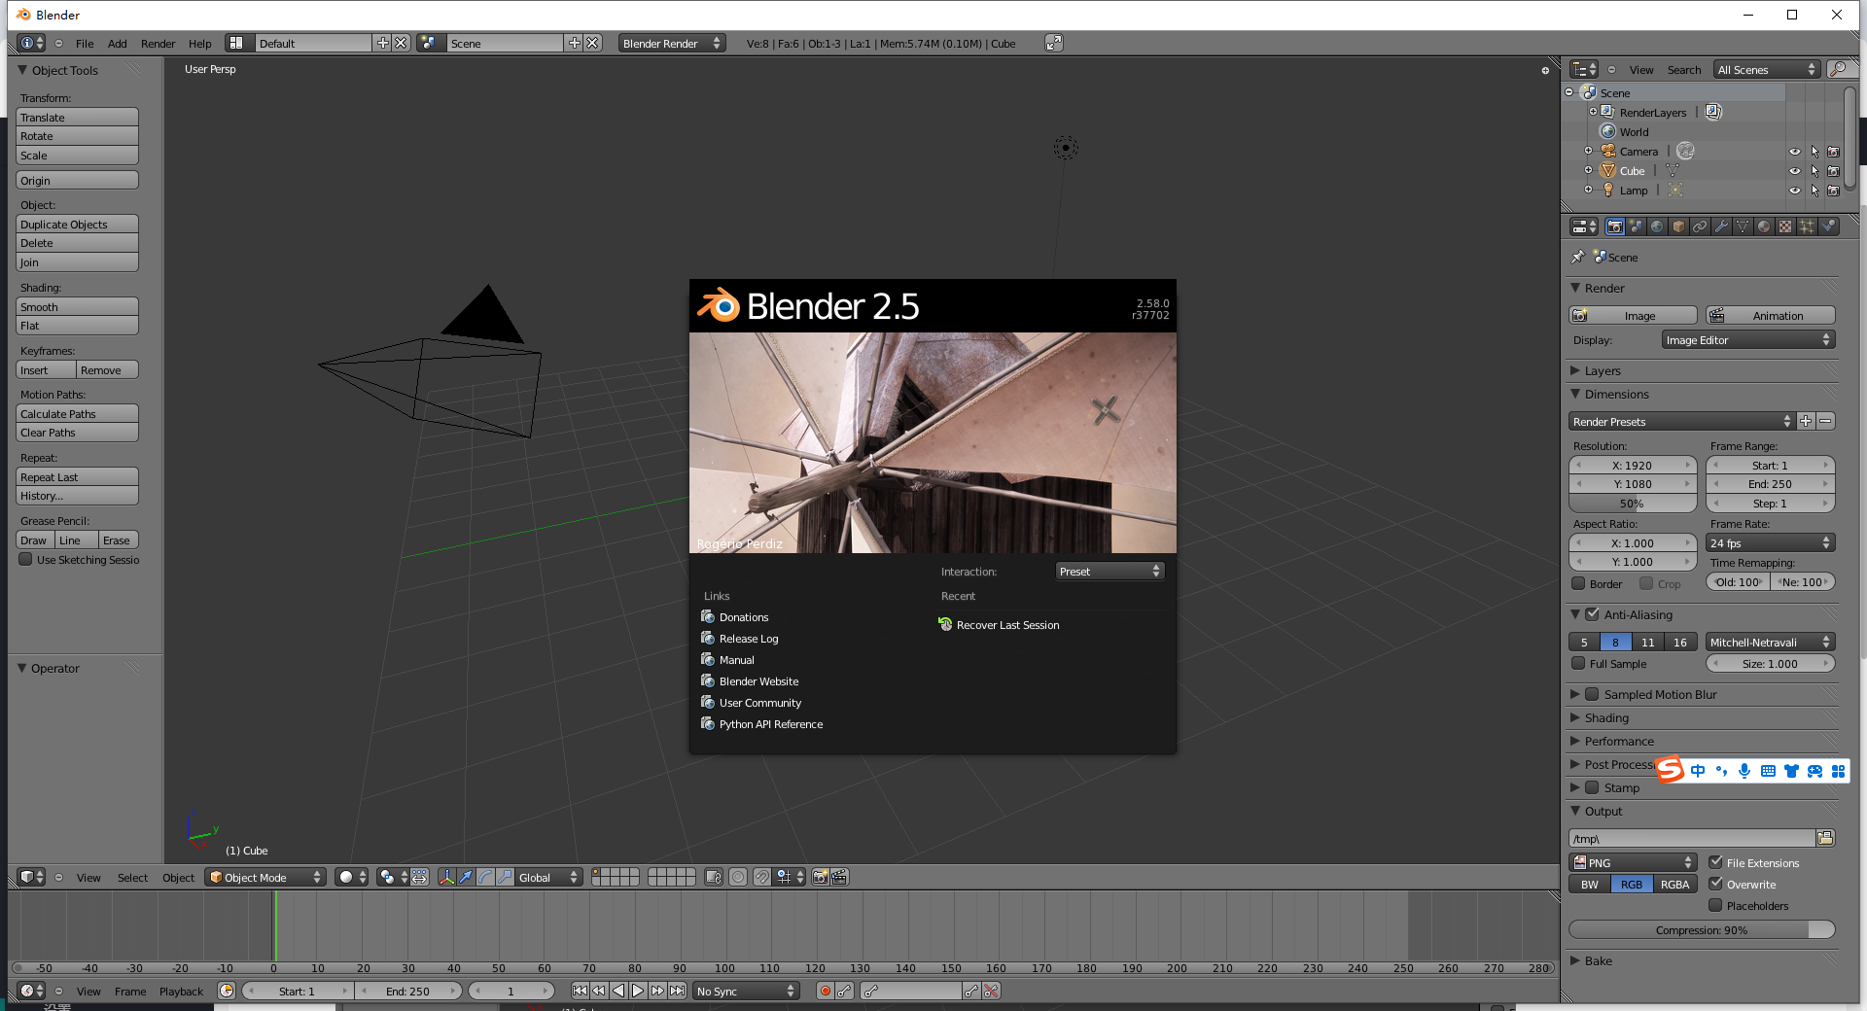
Task: Play animation forward in timeline
Action: (x=638, y=991)
